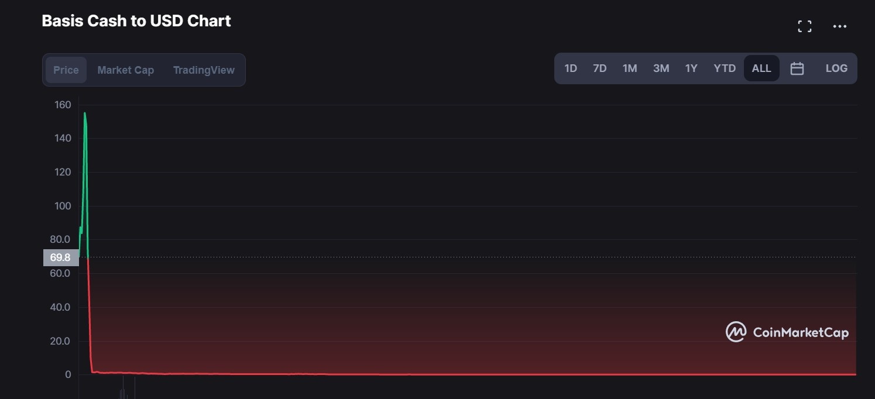
Task: Select the Price tab
Action: [x=66, y=70]
